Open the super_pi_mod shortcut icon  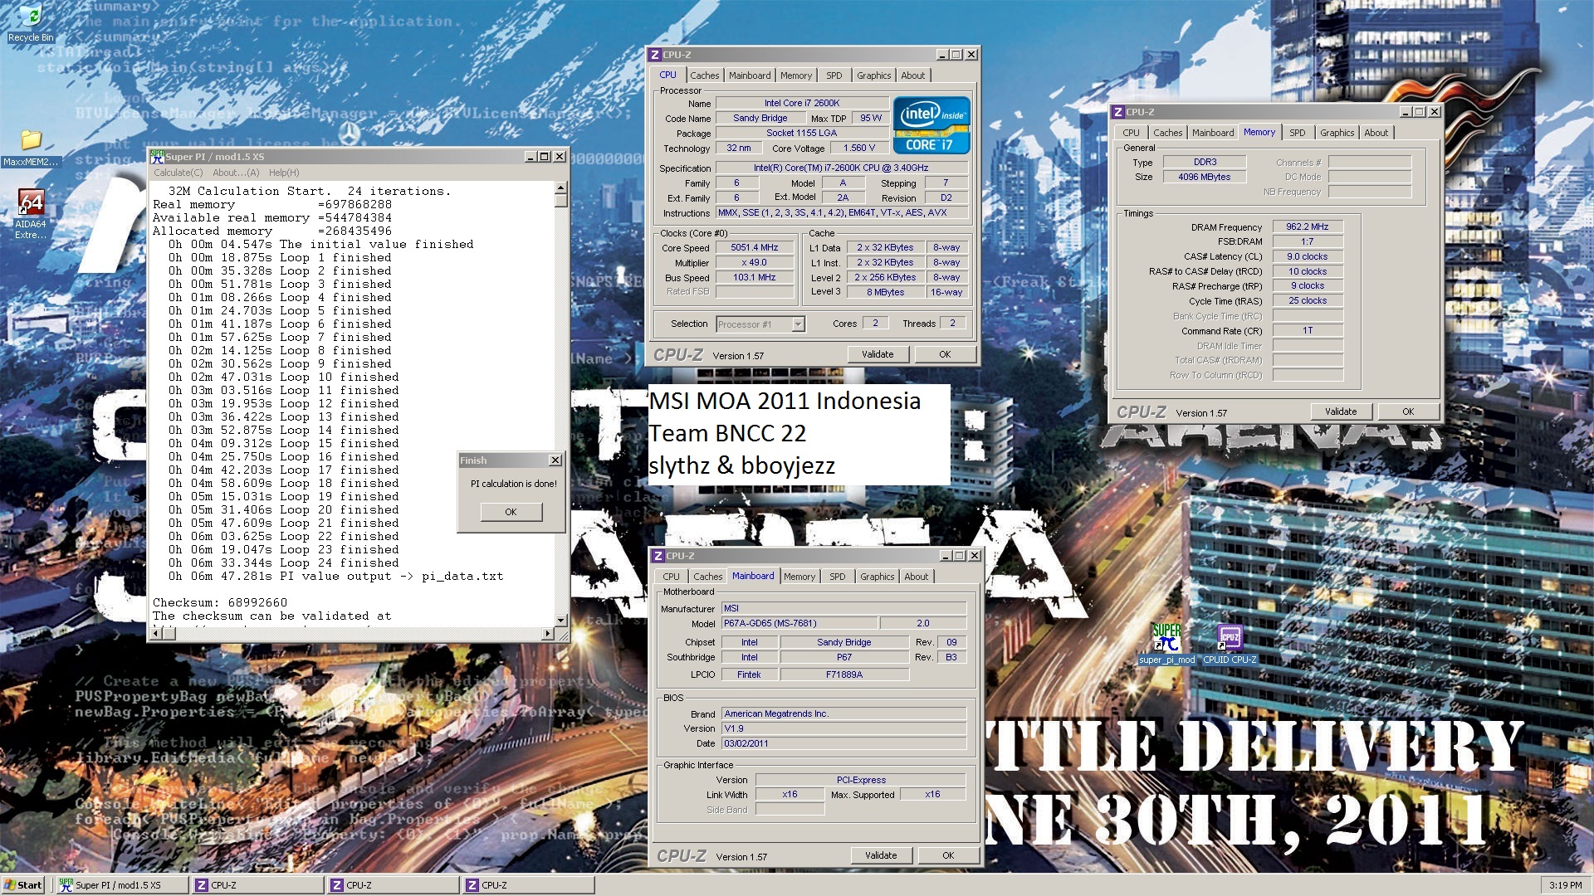(x=1166, y=638)
